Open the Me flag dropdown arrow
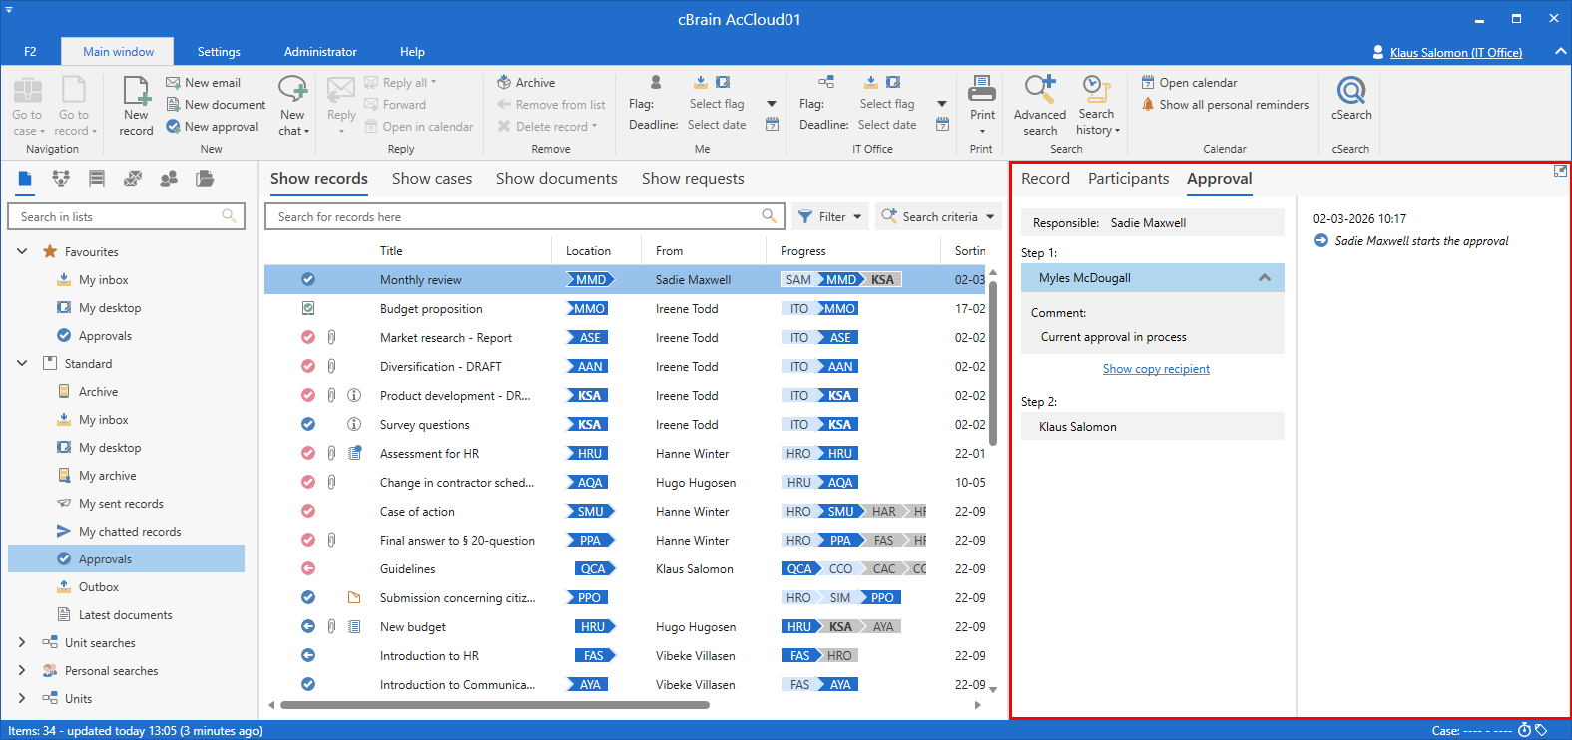The image size is (1572, 740). point(771,104)
